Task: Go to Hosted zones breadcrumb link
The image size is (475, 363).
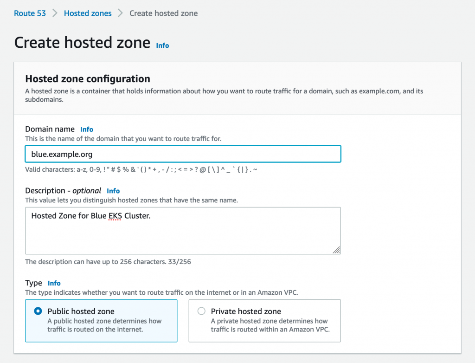Action: [88, 13]
